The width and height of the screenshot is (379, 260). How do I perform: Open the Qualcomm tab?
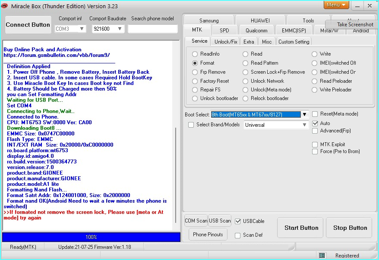(256, 31)
